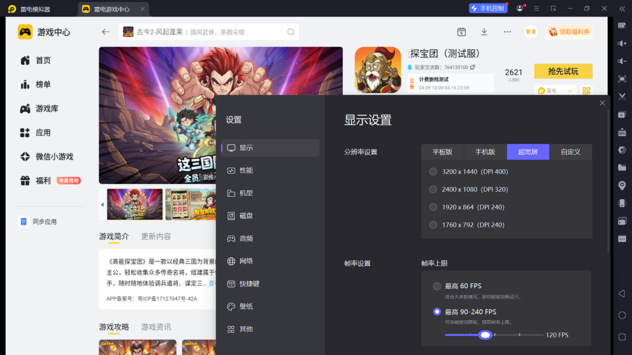This screenshot has height=355, width=632.
Task: Click the Android recents square button
Action: tap(622, 337)
